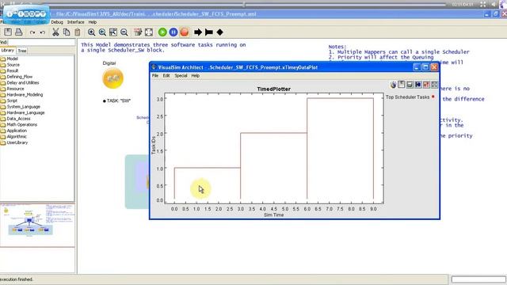
Task: Expand the Delay and Utilities folder
Action: tap(23, 82)
